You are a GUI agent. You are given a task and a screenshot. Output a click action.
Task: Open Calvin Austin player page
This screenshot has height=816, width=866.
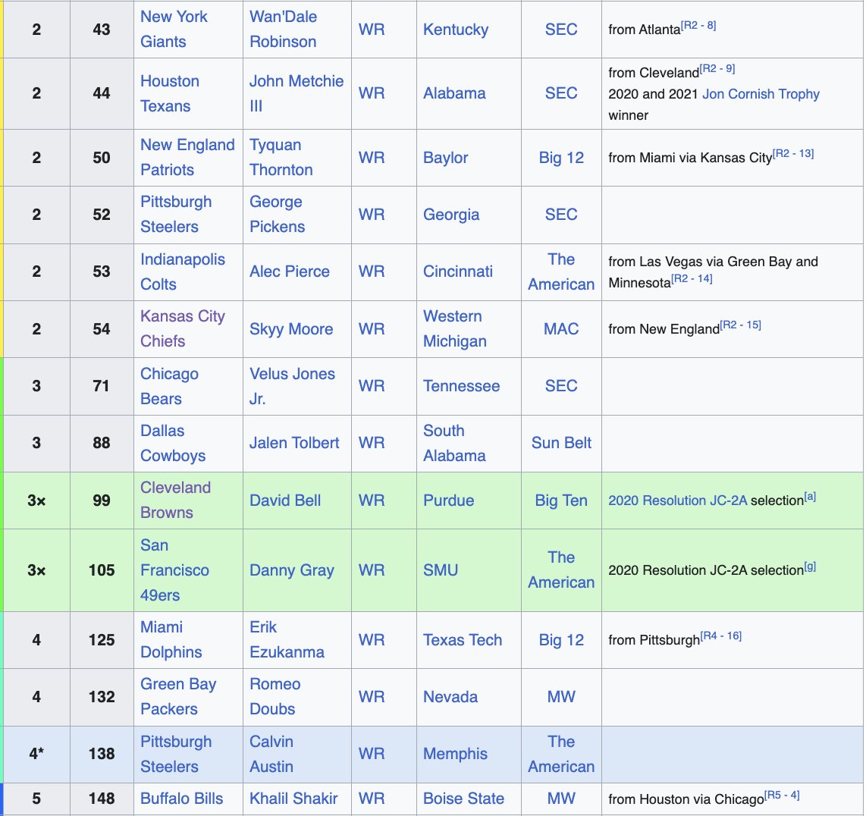click(271, 754)
